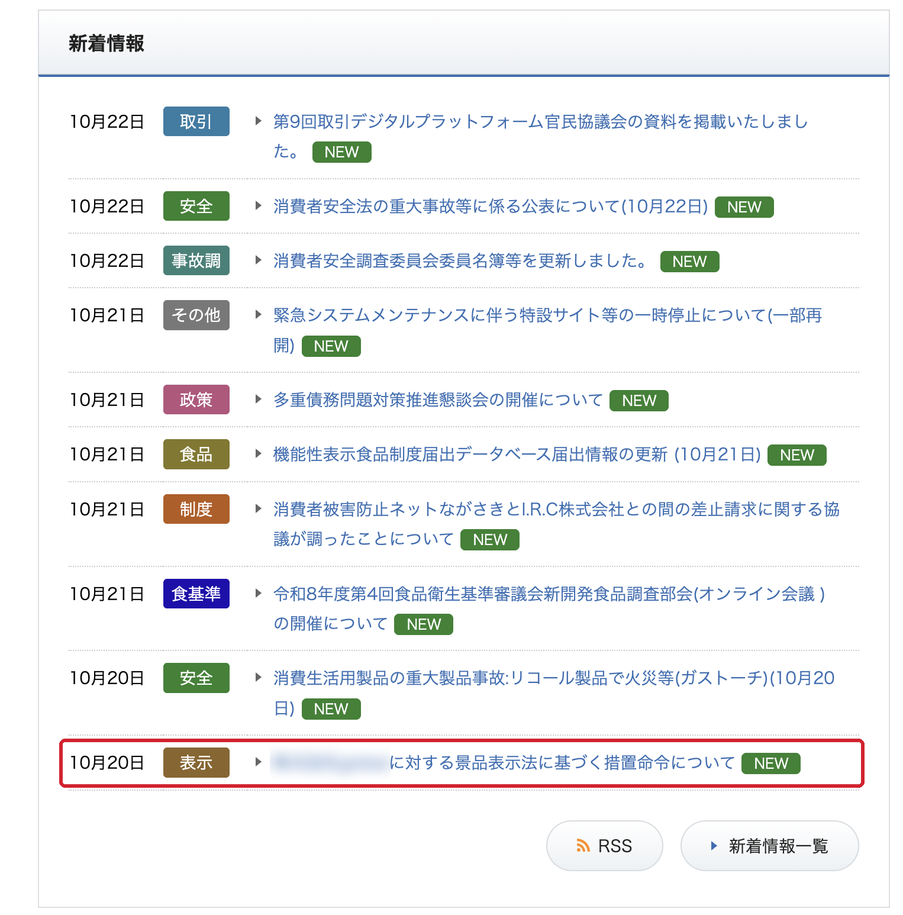Click the 10月21日 date on the 食基準 row
Image resolution: width=903 pixels, height=915 pixels.
click(107, 594)
